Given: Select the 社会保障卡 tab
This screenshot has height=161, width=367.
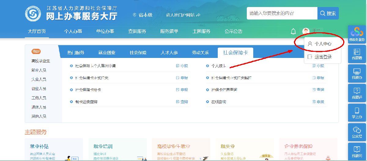Looking at the screenshot, I should tap(235, 52).
